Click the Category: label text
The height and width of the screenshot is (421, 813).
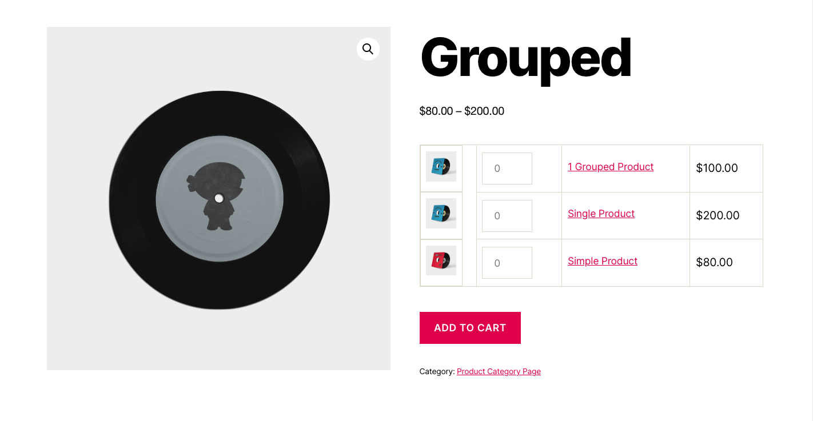[437, 371]
